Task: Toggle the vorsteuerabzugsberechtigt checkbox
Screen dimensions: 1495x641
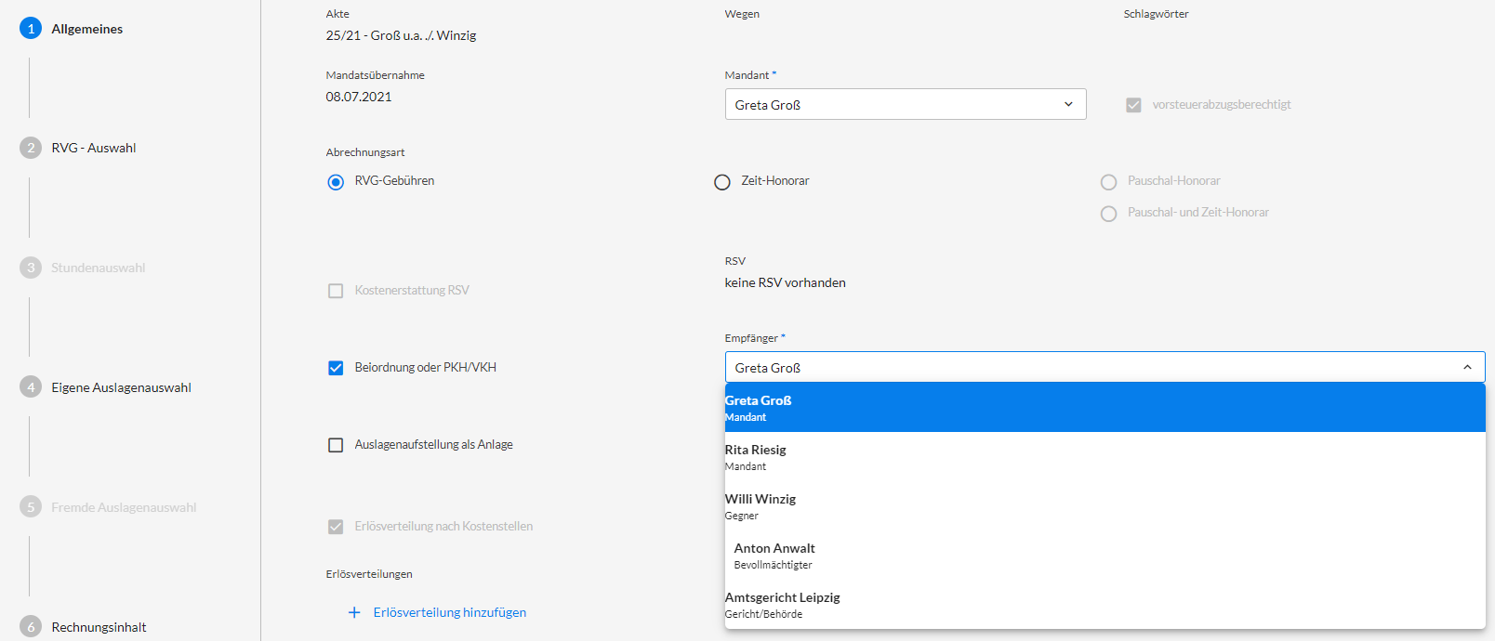Action: tap(1133, 105)
